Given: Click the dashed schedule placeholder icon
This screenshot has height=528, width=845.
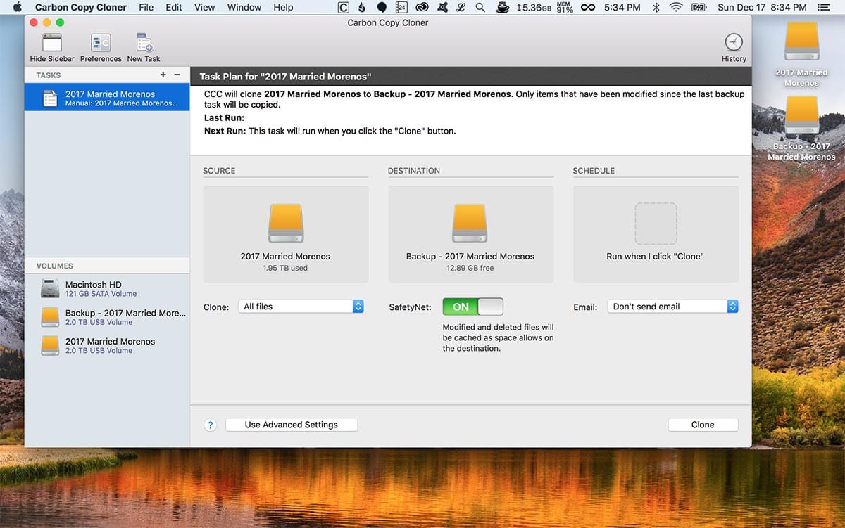Looking at the screenshot, I should (655, 223).
